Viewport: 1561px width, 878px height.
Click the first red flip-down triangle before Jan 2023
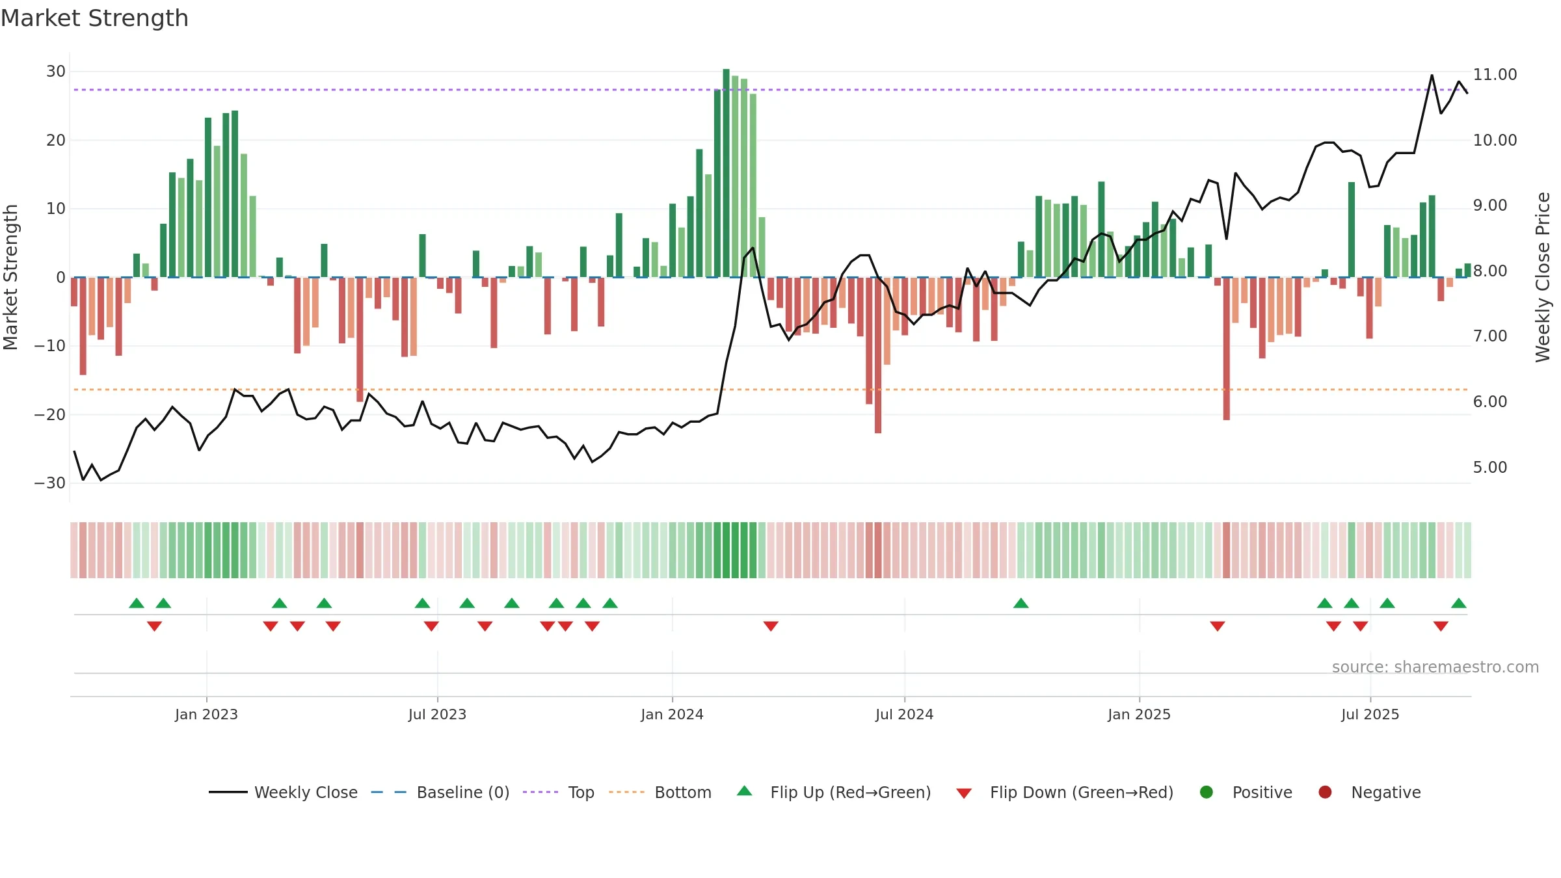coord(154,626)
